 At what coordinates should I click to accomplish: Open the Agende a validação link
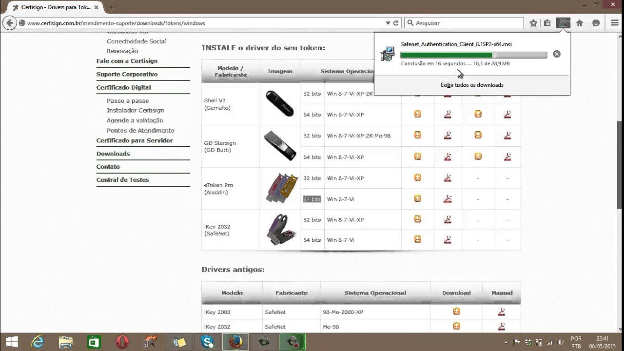point(135,120)
